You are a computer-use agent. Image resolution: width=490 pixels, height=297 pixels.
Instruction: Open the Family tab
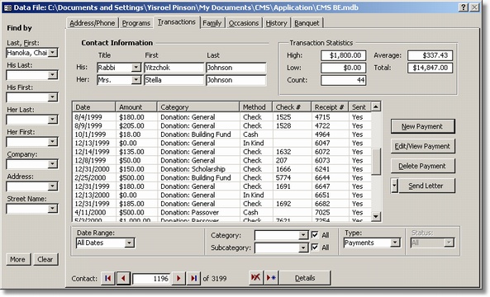(212, 23)
